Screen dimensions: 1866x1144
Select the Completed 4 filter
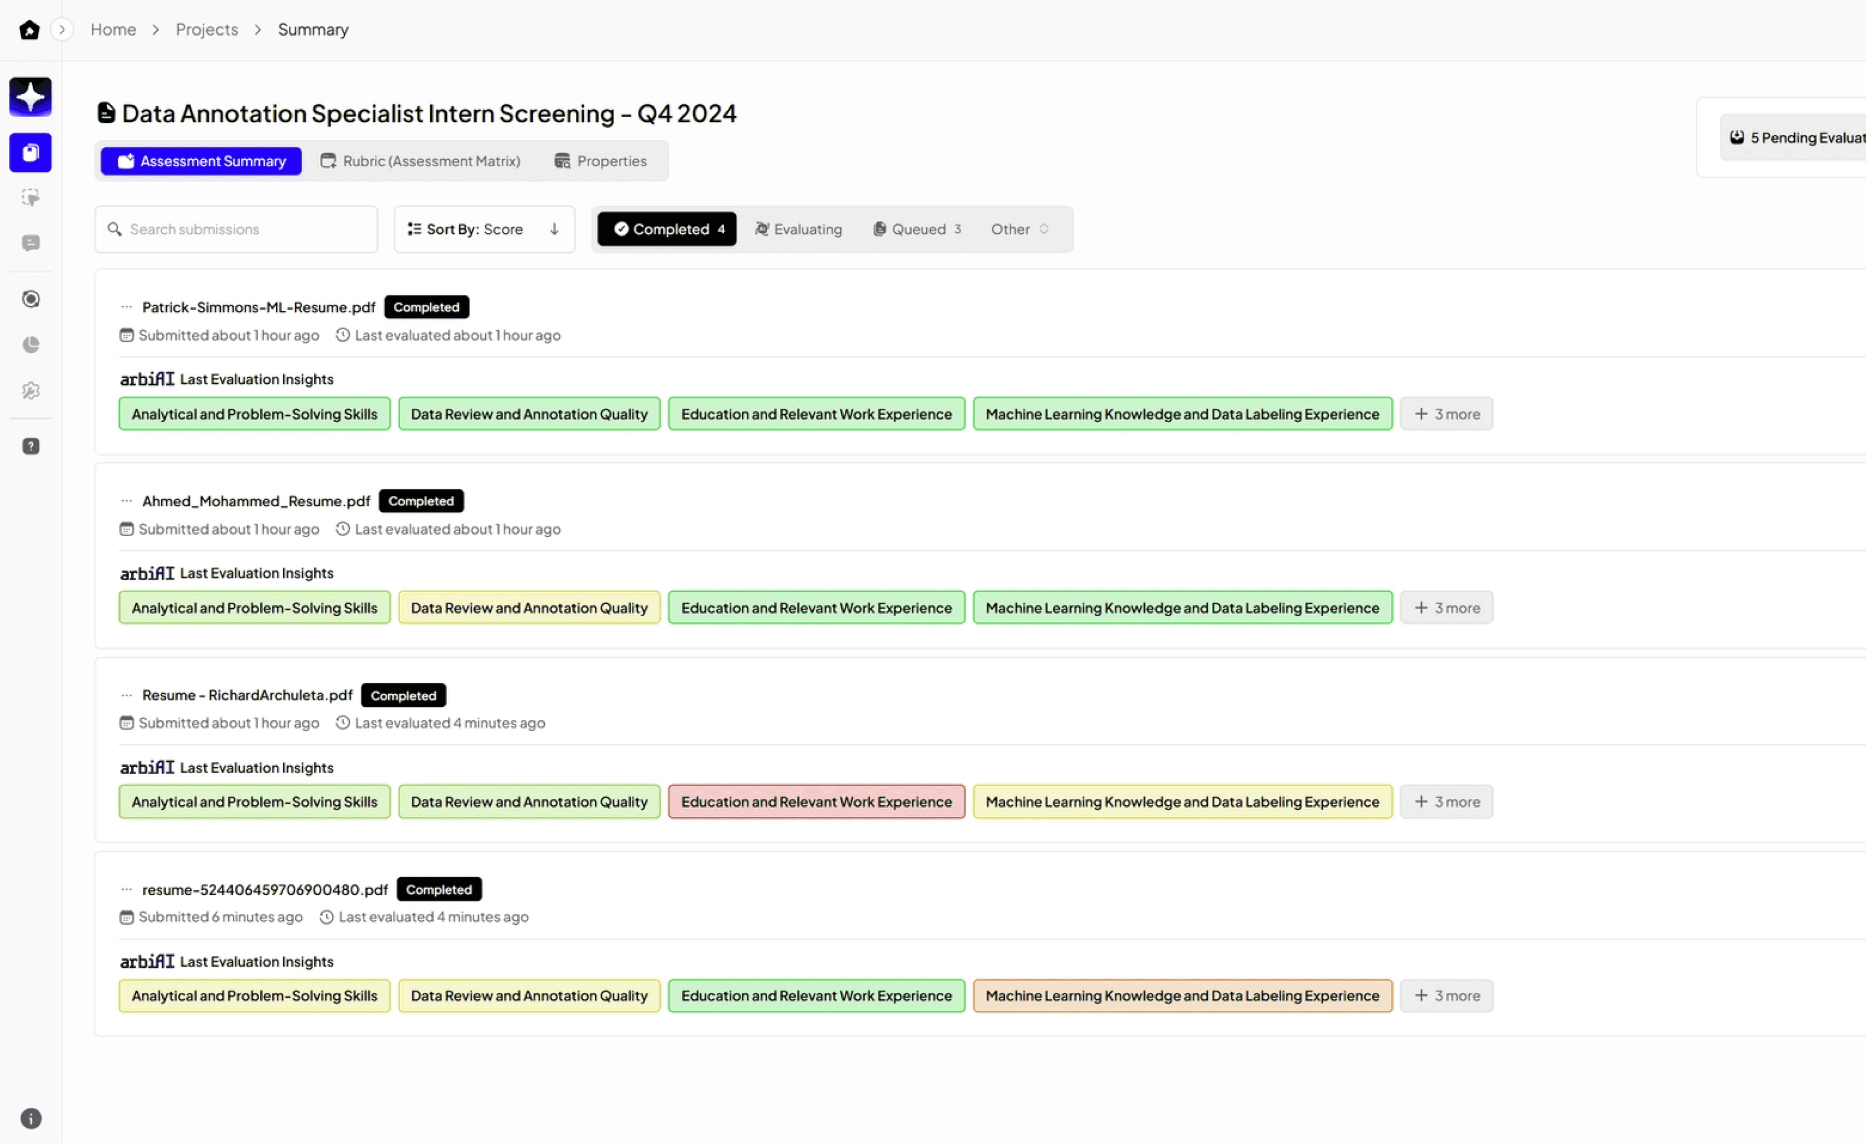(x=667, y=230)
